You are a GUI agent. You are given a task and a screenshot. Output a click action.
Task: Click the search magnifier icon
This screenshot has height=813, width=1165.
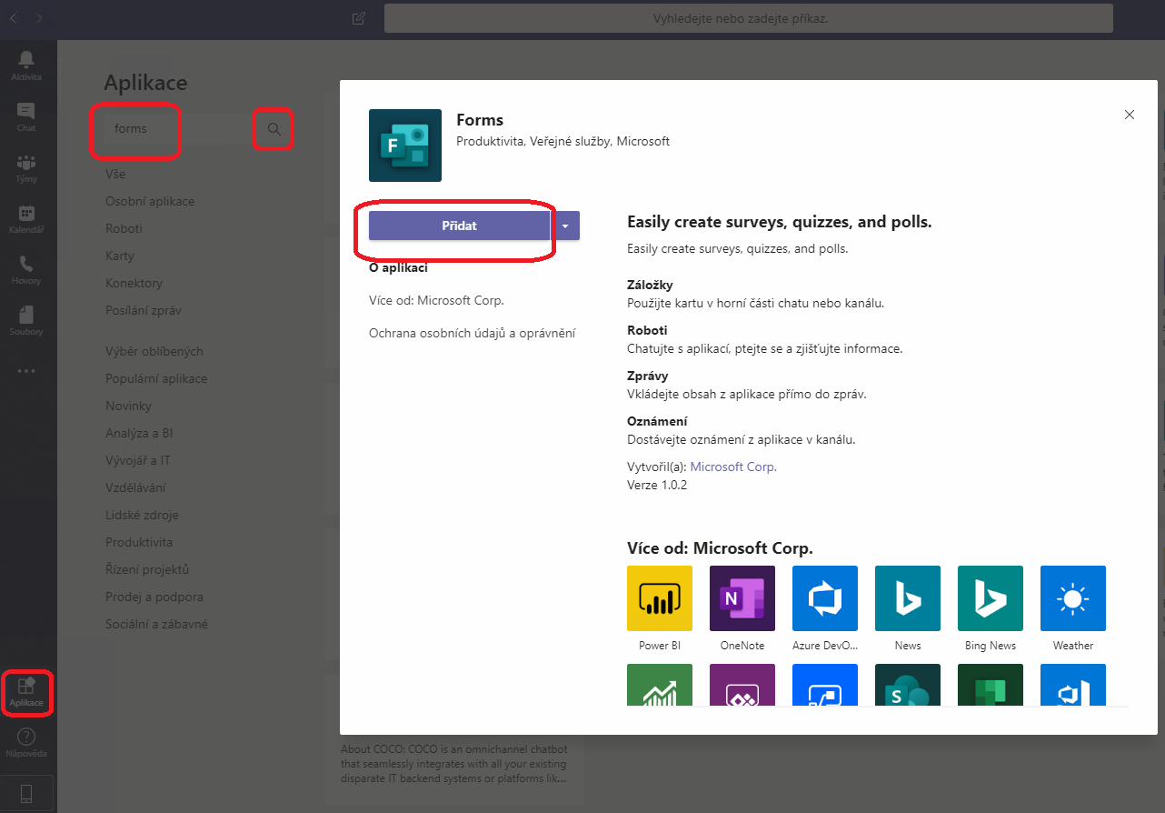pyautogui.click(x=274, y=129)
